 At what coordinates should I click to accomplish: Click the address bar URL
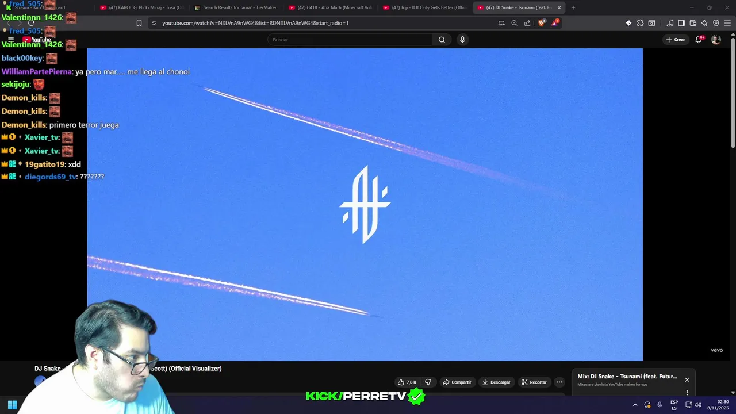point(255,23)
